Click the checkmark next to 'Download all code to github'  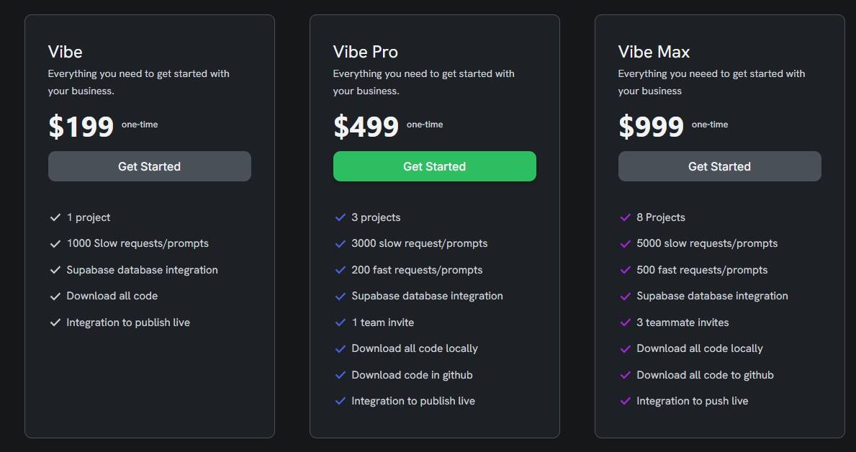tap(625, 374)
